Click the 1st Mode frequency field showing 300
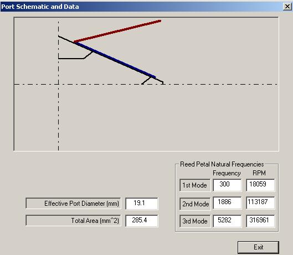This screenshot has height=255, width=293. 227,185
